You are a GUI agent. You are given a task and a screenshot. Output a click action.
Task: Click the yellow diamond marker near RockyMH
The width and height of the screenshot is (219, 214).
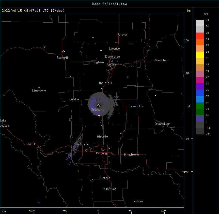pyautogui.click(x=63, y=52)
